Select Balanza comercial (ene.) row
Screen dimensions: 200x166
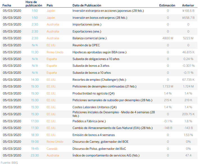(x=89, y=38)
